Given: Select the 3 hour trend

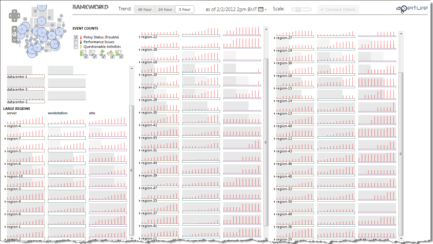Looking at the screenshot, I should [x=184, y=9].
